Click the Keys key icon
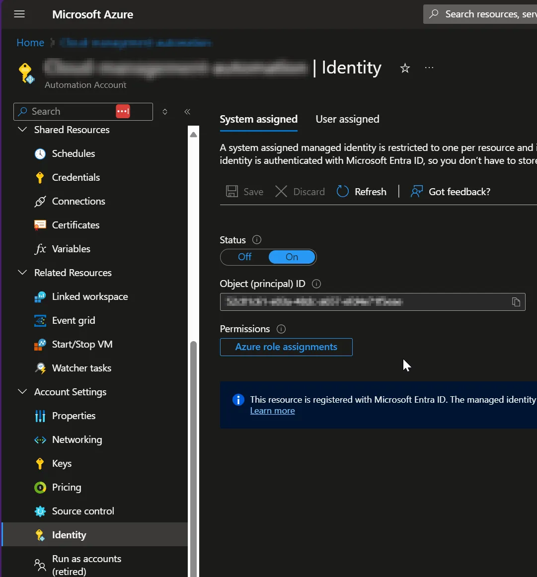The height and width of the screenshot is (577, 537). [x=40, y=464]
